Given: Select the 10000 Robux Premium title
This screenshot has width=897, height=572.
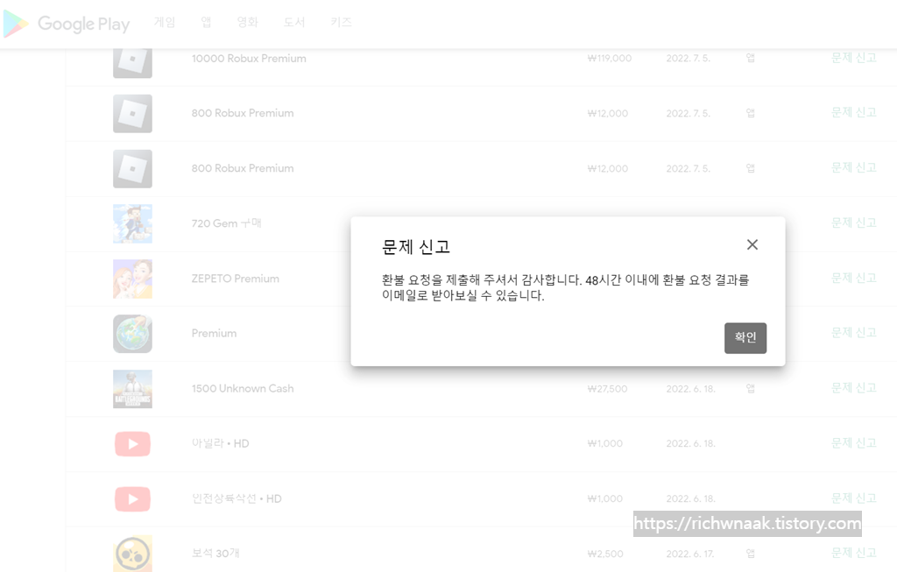Looking at the screenshot, I should 249,59.
